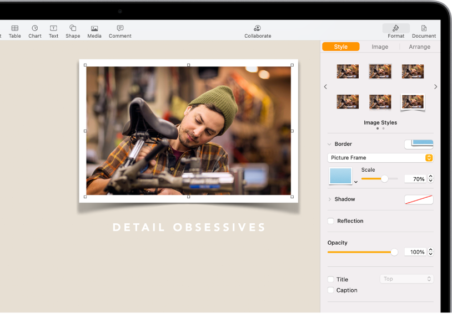Insert a Text box
This screenshot has width=452, height=314.
(x=53, y=28)
